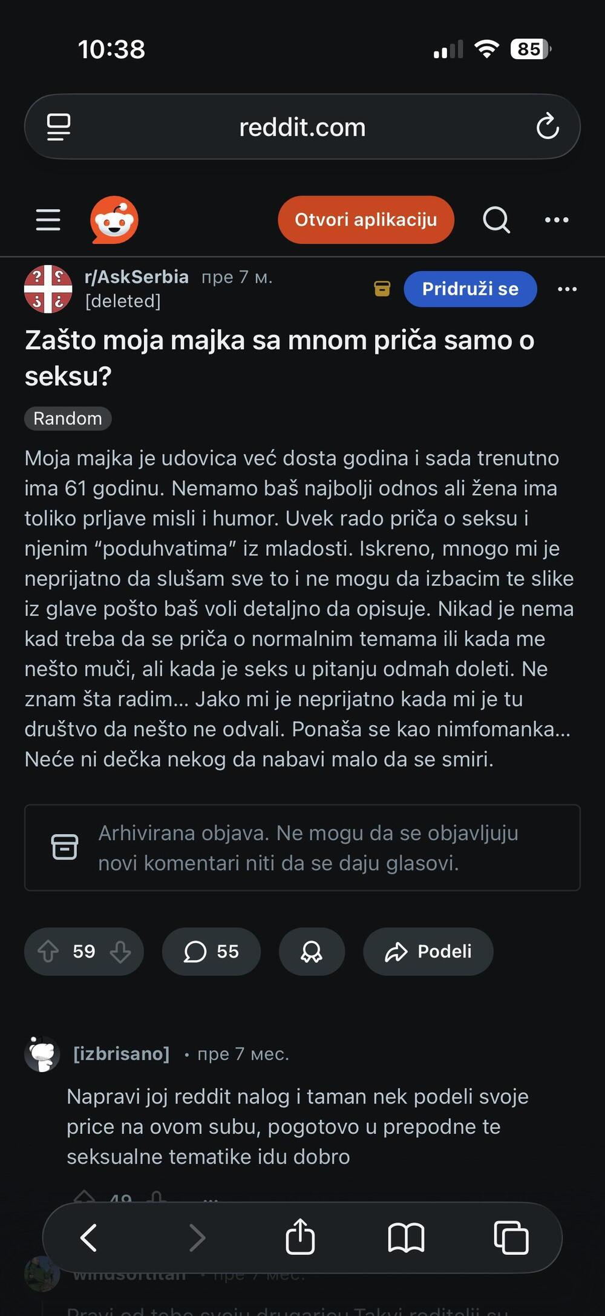Tap the Random flair tag
Screen dimensions: 605x1316
point(68,418)
